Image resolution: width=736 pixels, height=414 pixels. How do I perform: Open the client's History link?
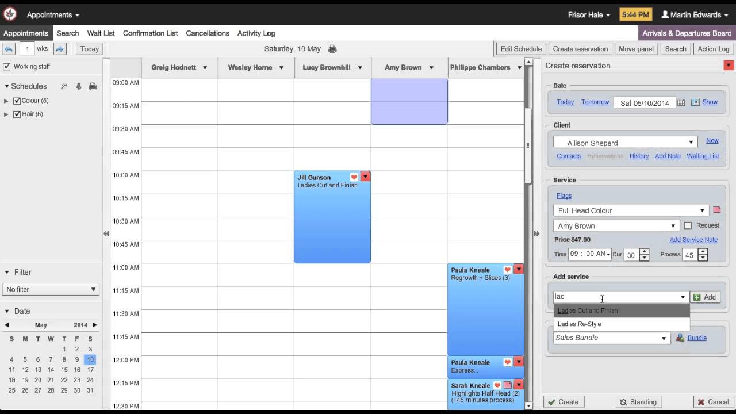click(639, 156)
